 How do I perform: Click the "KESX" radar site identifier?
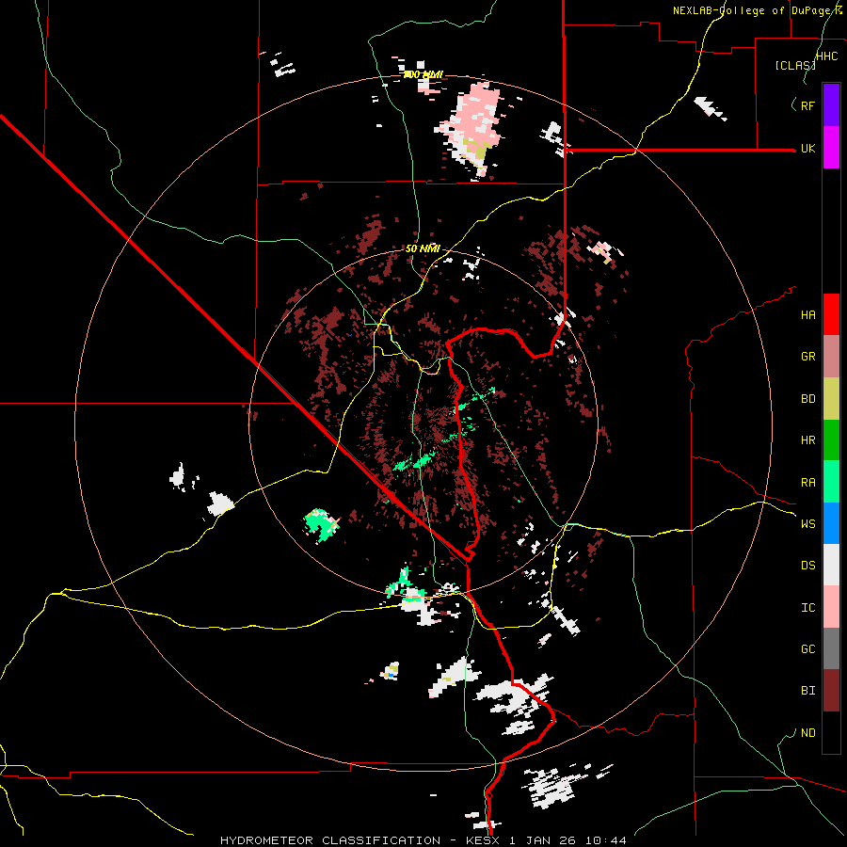(483, 840)
